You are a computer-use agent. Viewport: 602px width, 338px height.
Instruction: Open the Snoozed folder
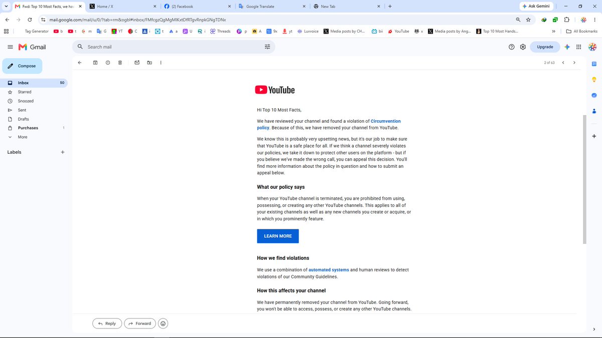34,101
